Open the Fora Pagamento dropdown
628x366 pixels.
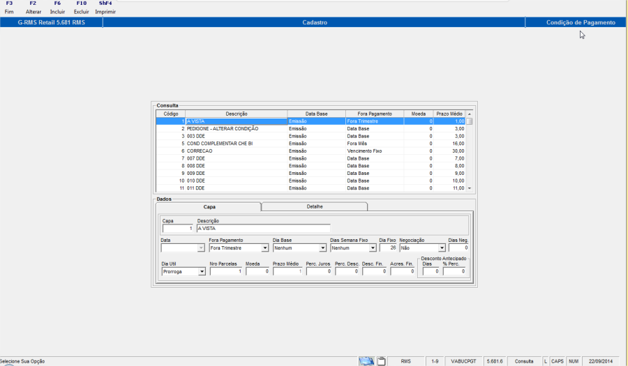coord(264,248)
